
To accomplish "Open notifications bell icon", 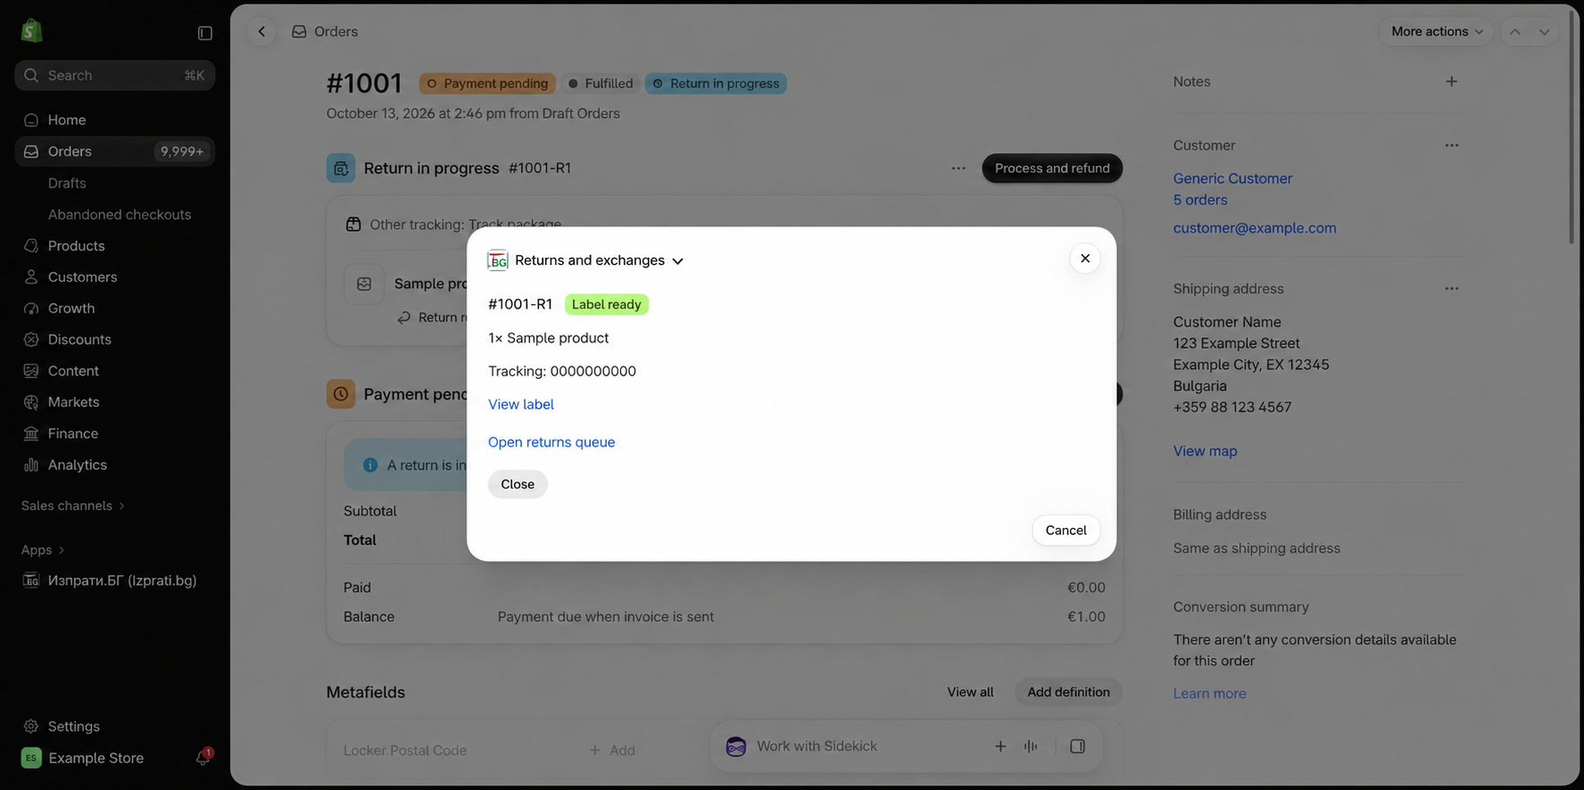I will pos(203,758).
